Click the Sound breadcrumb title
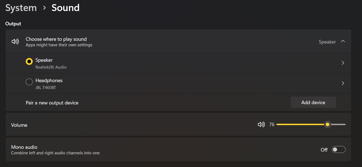The width and height of the screenshot is (362, 167). [65, 8]
